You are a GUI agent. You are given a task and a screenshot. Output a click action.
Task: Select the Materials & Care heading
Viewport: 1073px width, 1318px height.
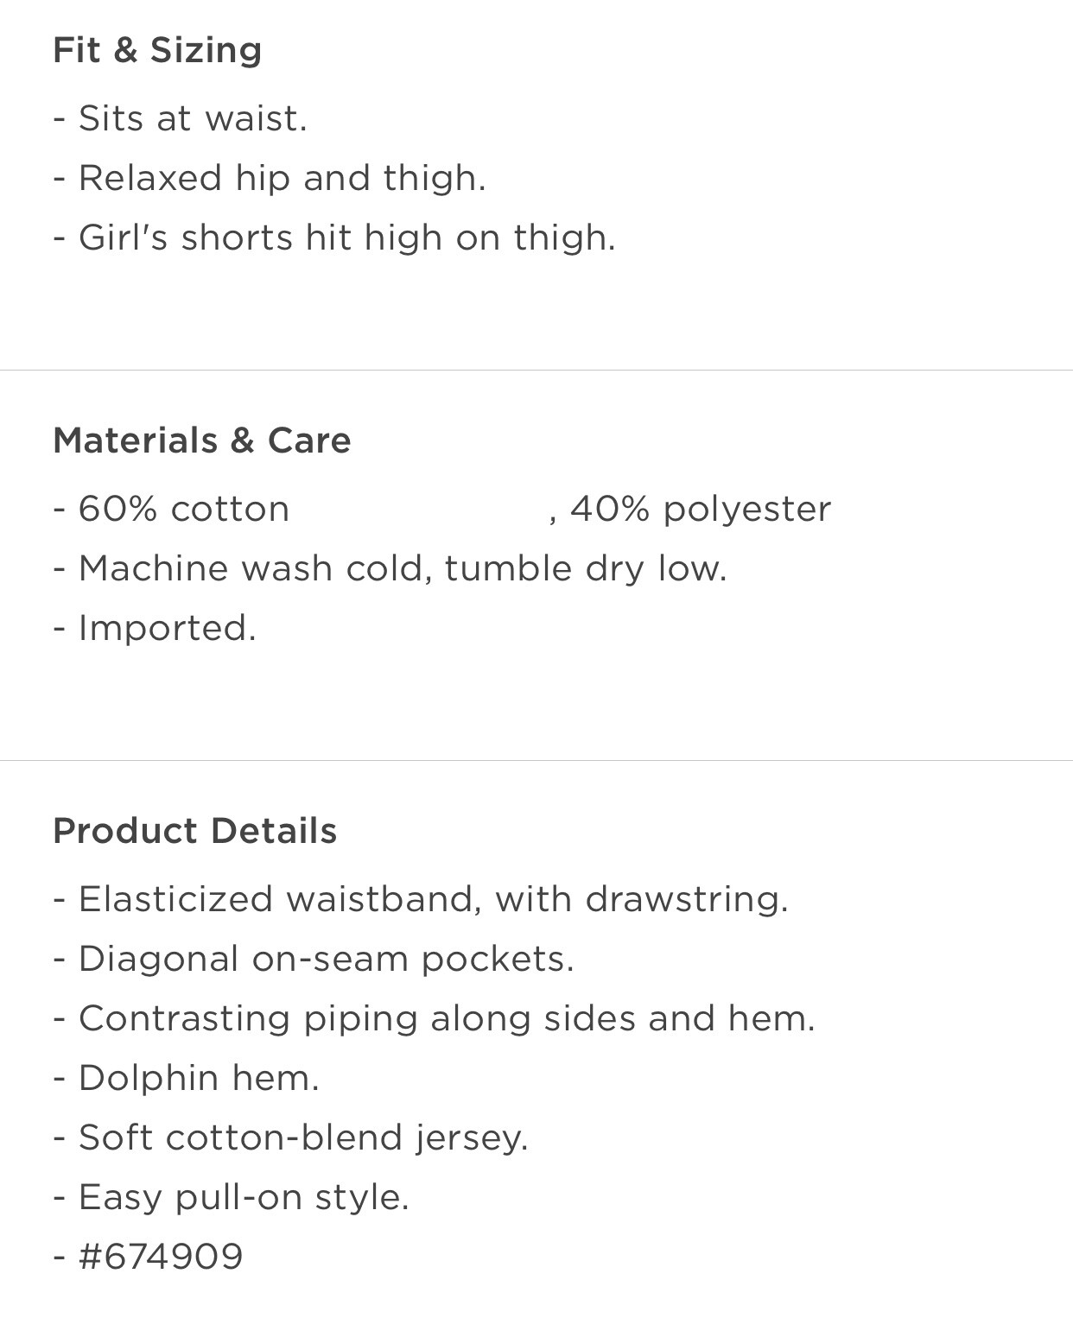[202, 440]
